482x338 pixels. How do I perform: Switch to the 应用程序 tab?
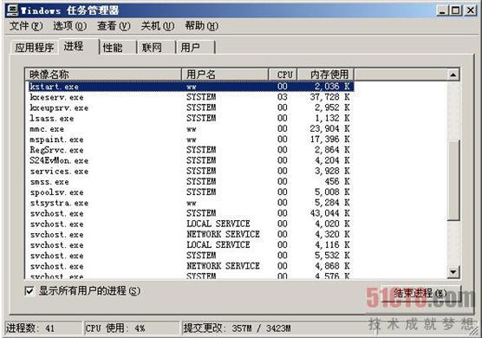pyautogui.click(x=34, y=48)
